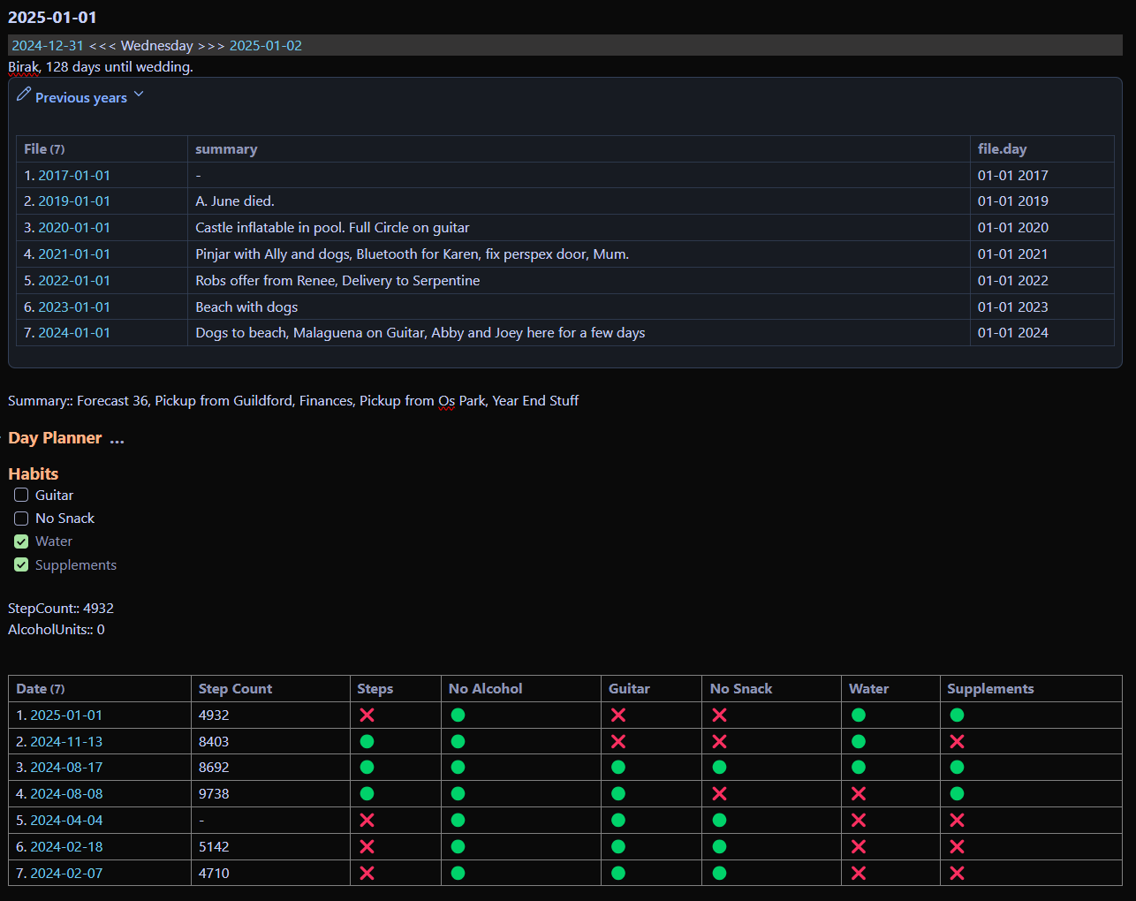Click the green dot in Steps for 2024-11-13

pos(367,741)
